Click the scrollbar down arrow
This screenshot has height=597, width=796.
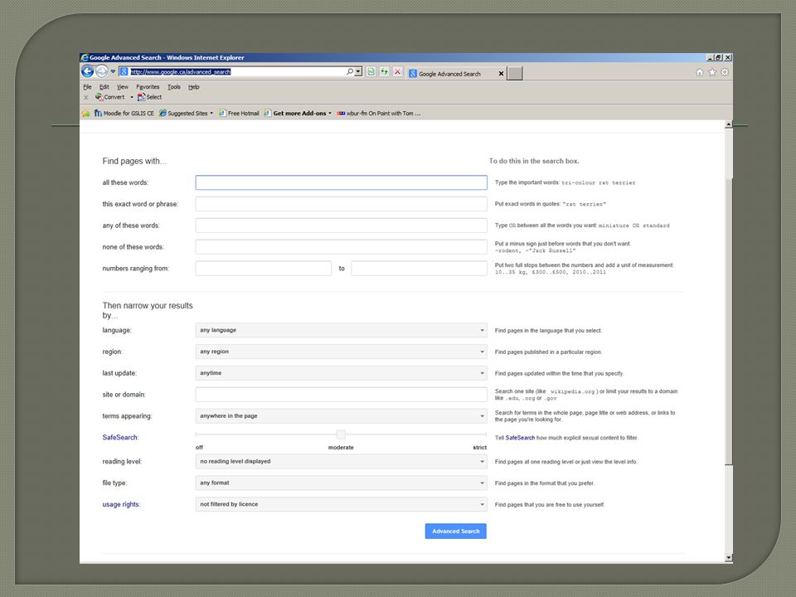[729, 557]
